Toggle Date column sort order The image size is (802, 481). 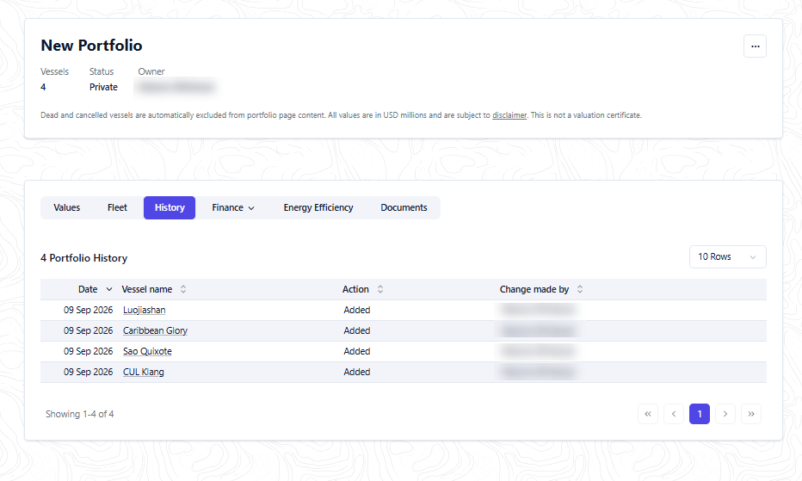pos(109,289)
